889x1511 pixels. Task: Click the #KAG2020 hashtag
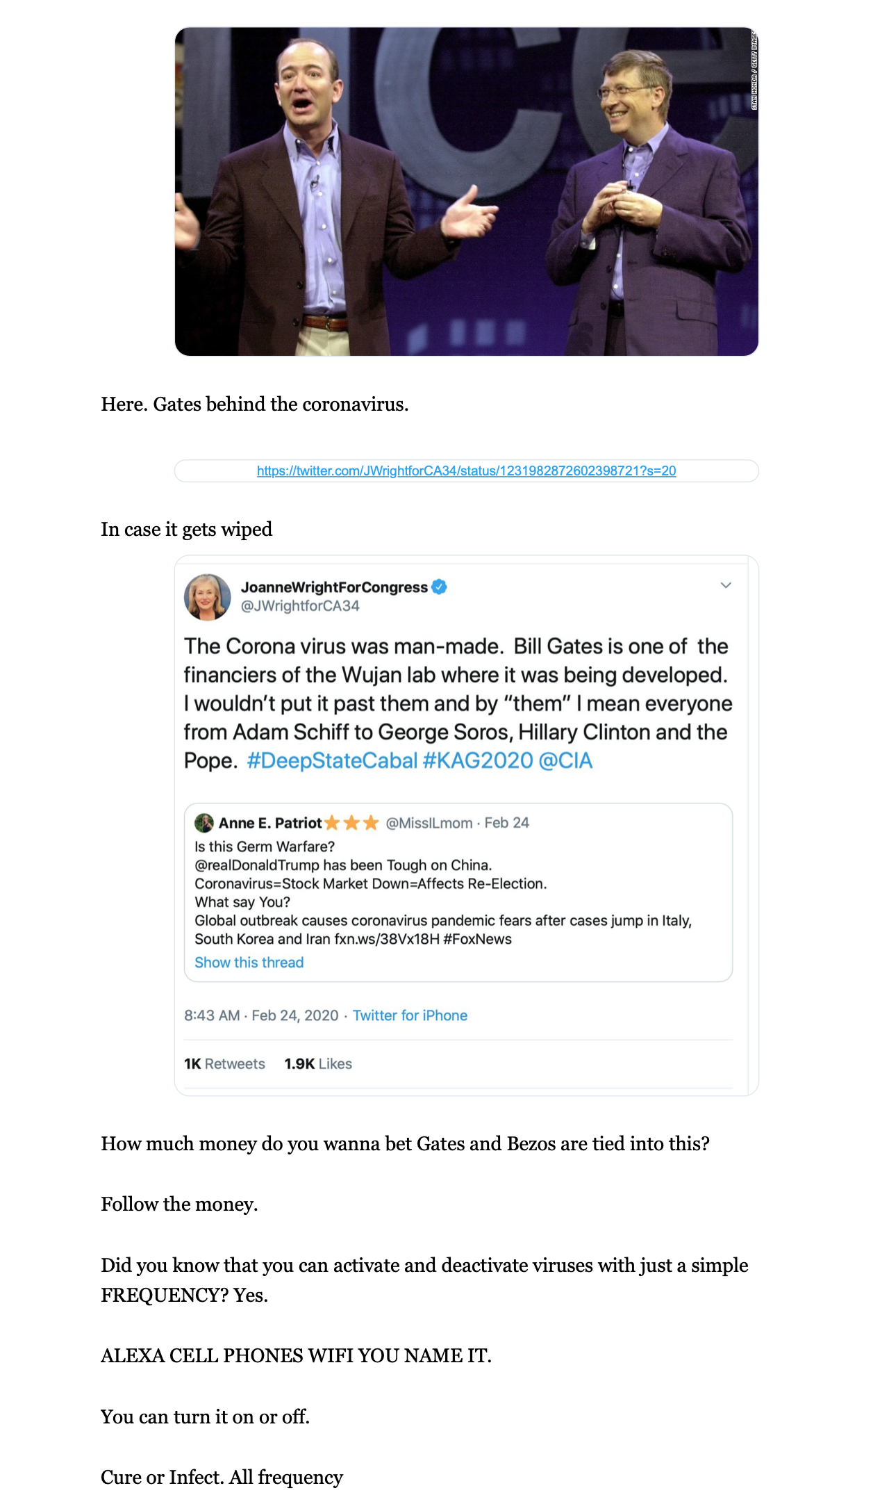click(x=478, y=760)
